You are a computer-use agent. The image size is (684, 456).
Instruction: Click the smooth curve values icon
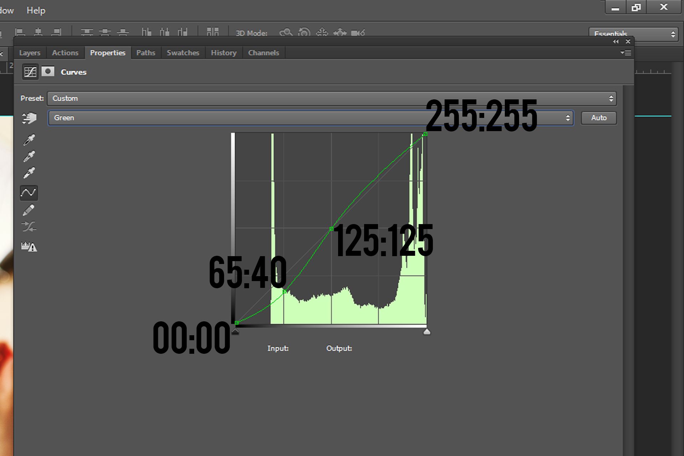click(x=28, y=227)
